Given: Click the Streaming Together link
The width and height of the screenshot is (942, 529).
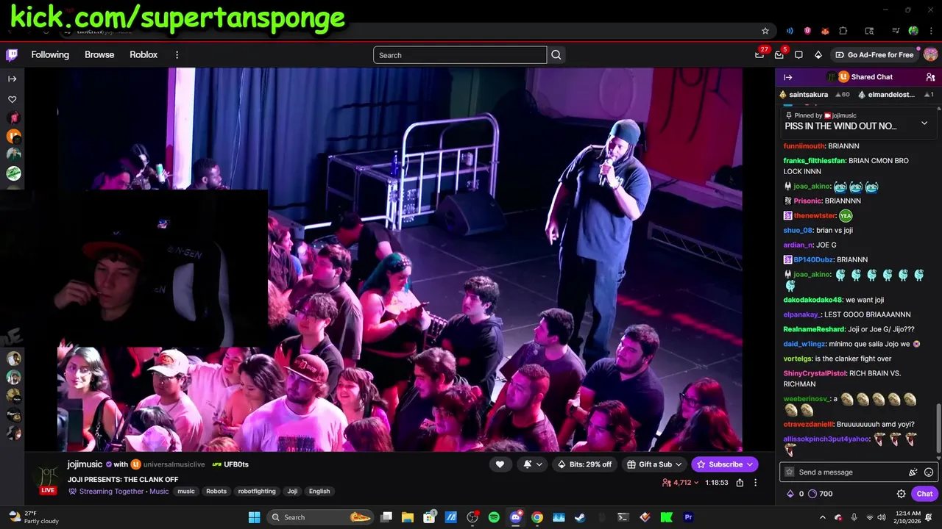Looking at the screenshot, I should point(113,492).
